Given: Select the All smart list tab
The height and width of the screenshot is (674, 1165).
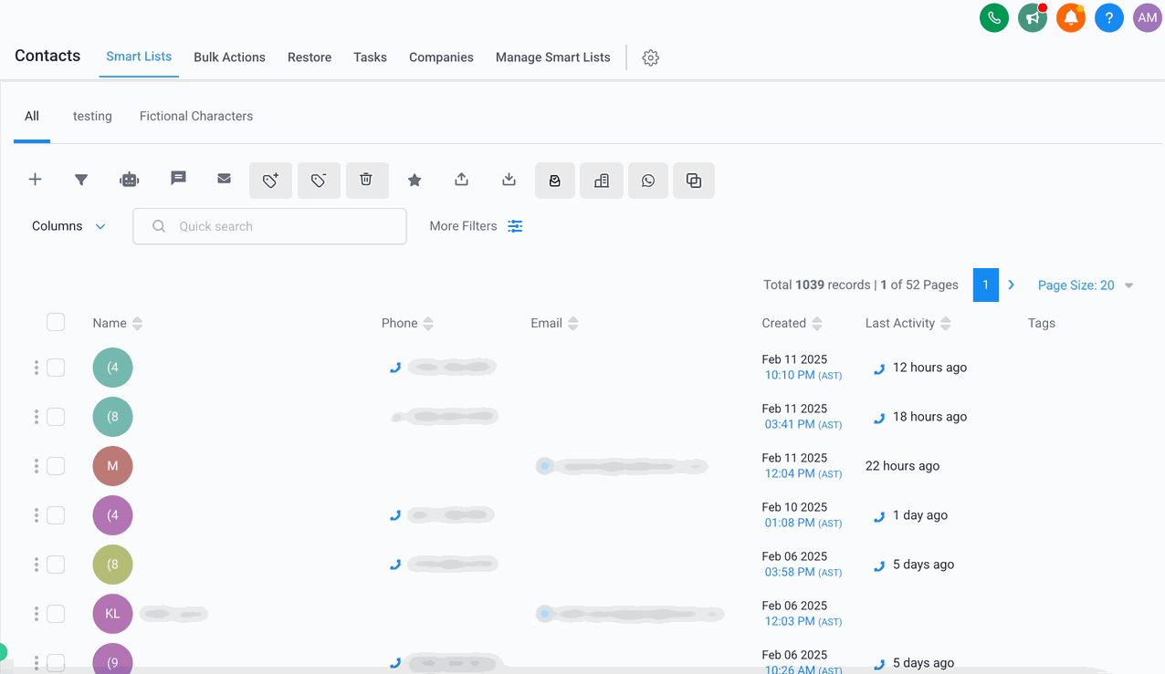Looking at the screenshot, I should 32,117.
